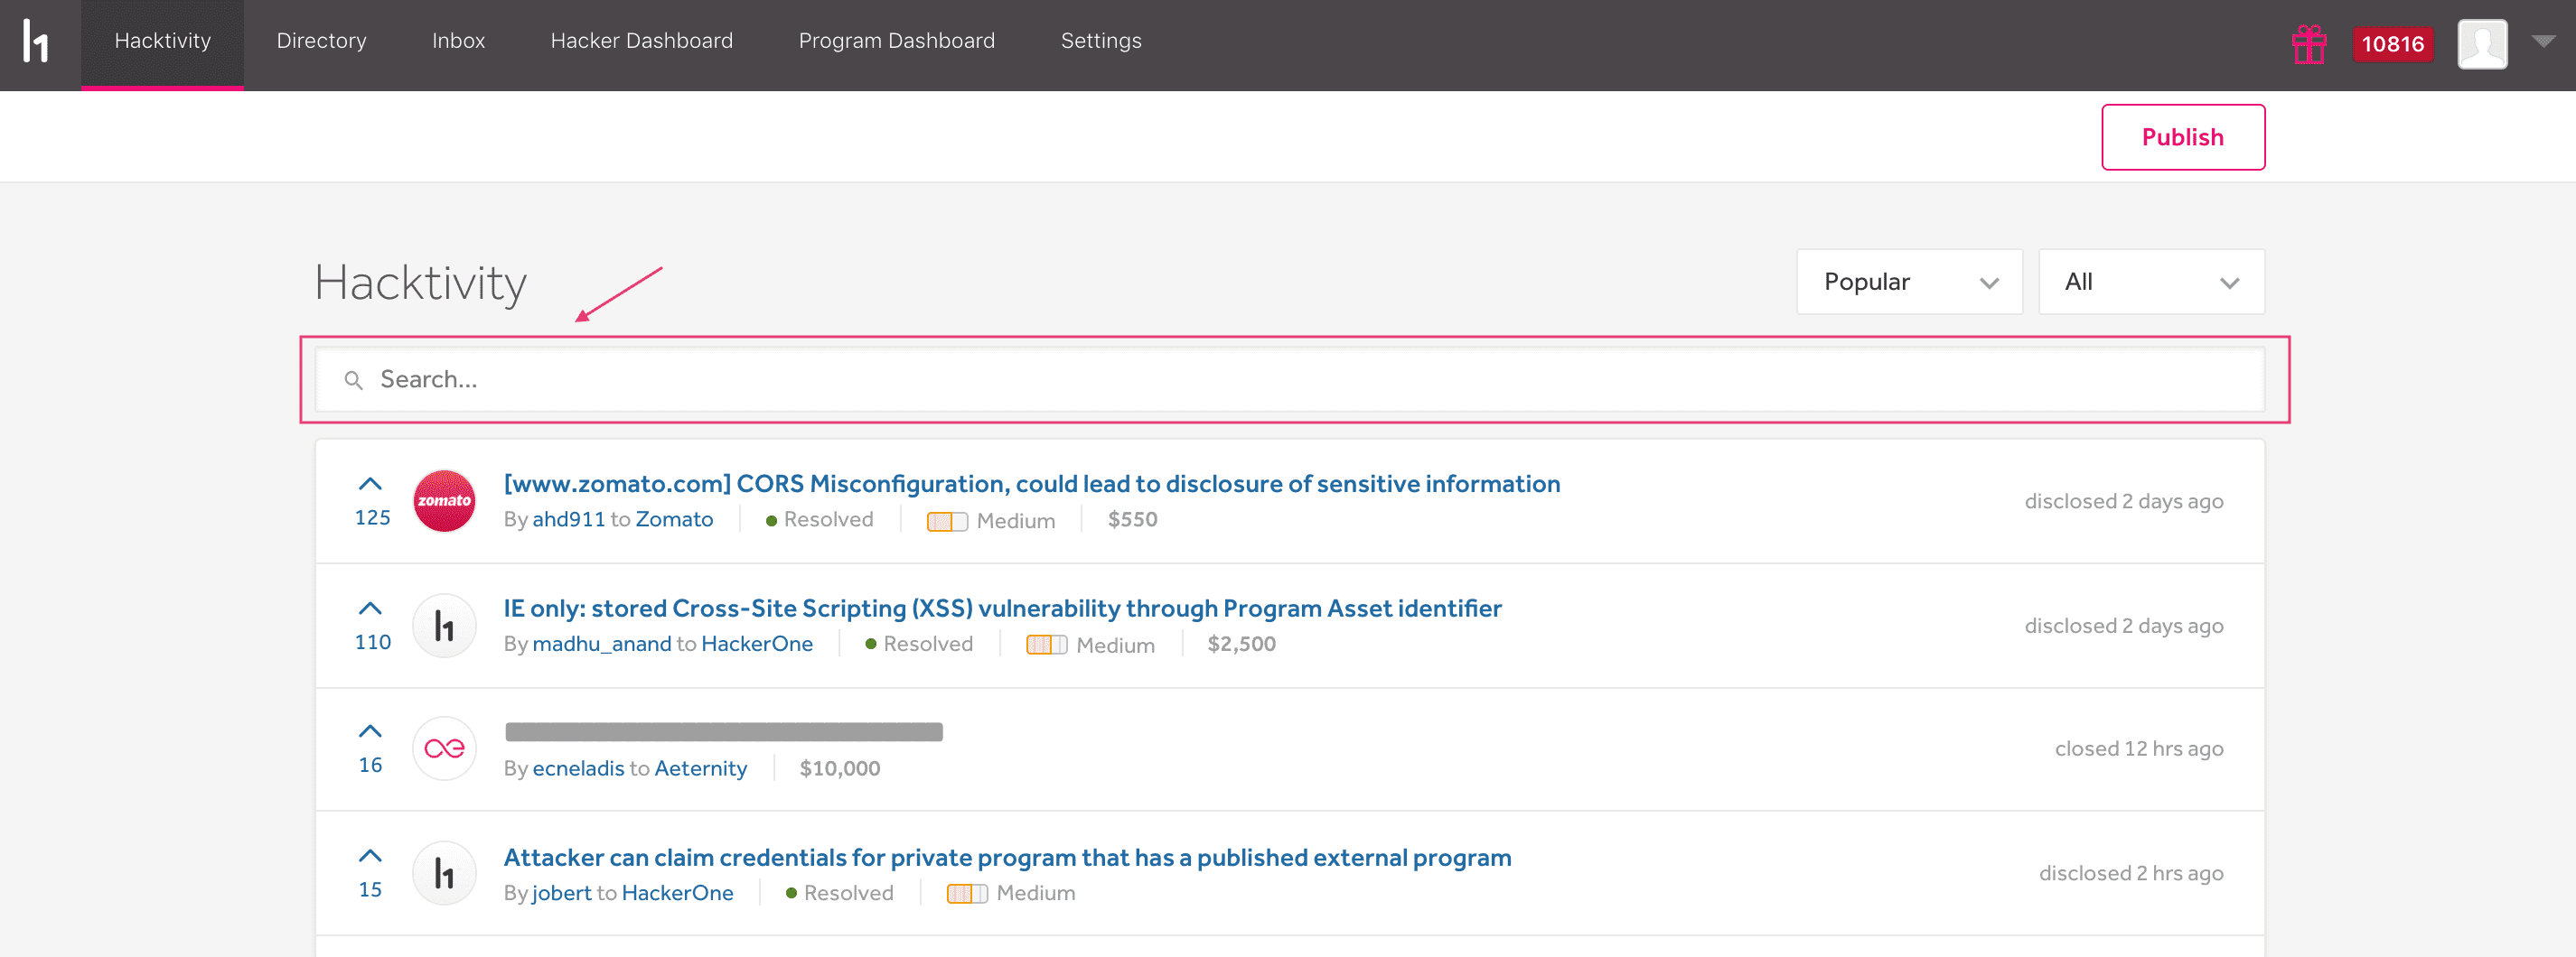Click the 10816 notification badge
Screen dimensions: 2576x957
point(2392,44)
